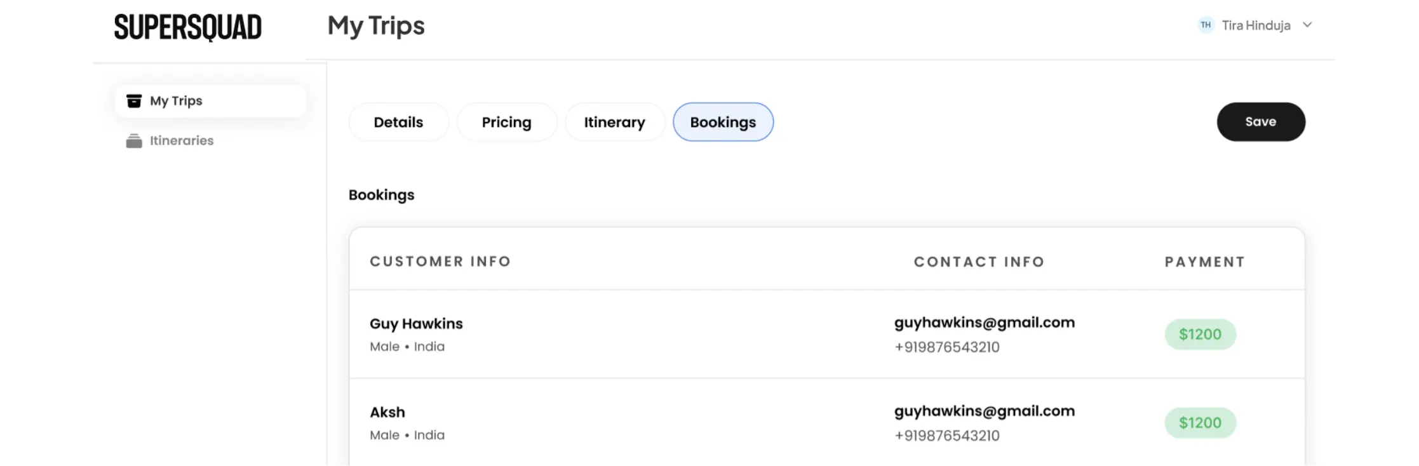This screenshot has width=1419, height=466.
Task: Click Guy Hawkins customer name
Action: tap(416, 324)
